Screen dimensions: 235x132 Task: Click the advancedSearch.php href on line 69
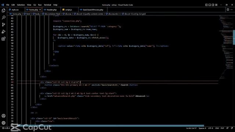click(x=65, y=96)
